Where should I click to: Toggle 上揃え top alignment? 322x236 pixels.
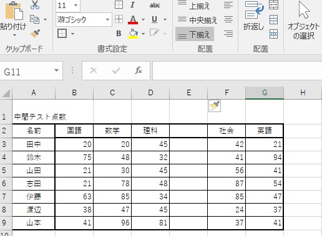tap(193, 6)
